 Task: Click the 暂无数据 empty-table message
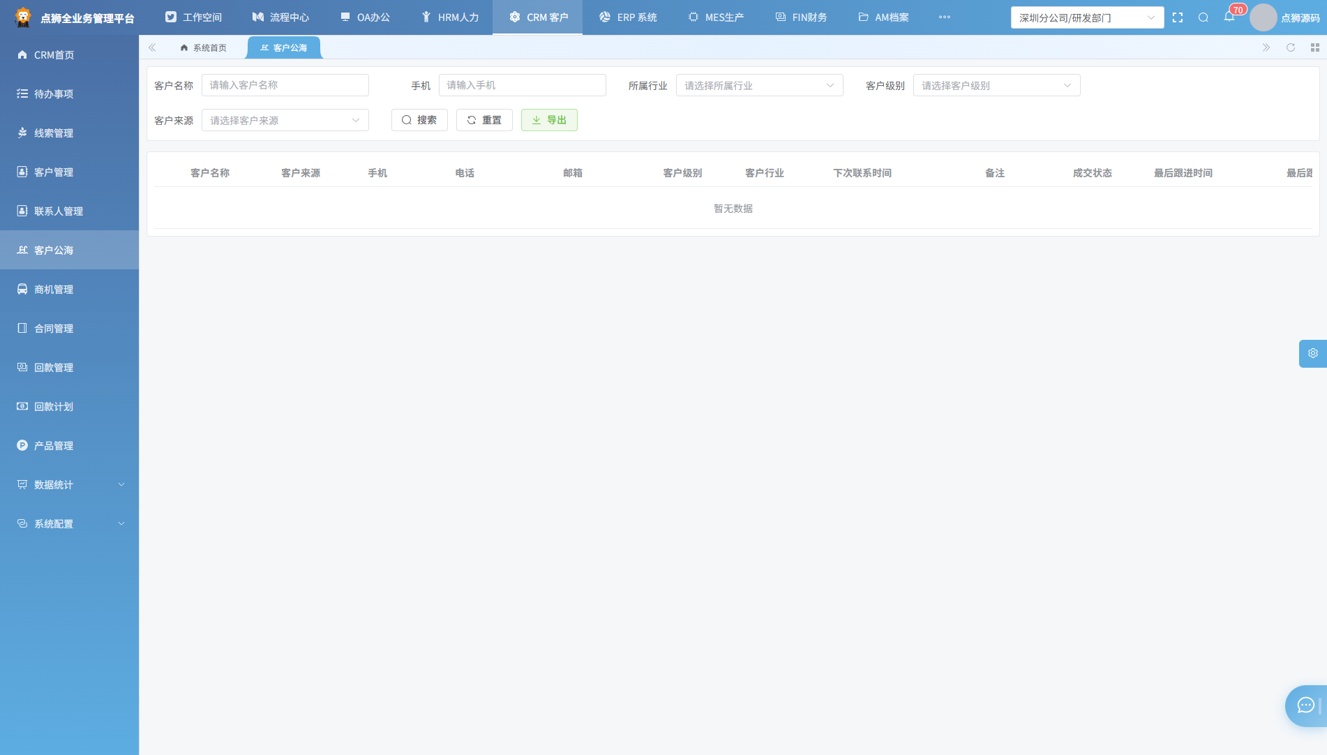tap(733, 209)
